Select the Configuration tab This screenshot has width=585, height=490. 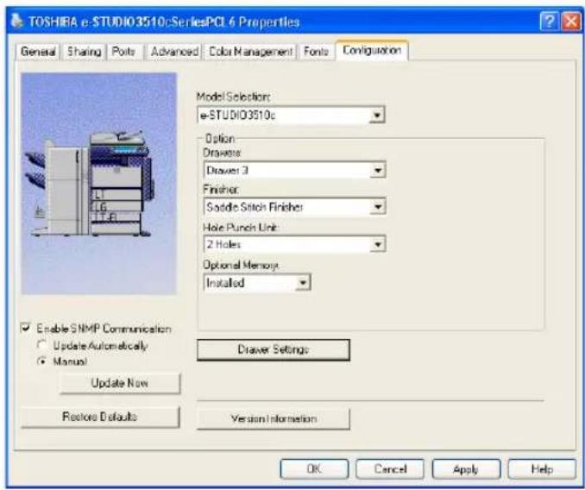372,50
